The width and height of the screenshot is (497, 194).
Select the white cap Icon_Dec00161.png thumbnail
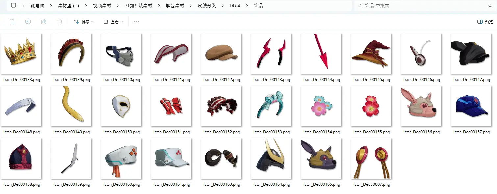click(x=171, y=158)
